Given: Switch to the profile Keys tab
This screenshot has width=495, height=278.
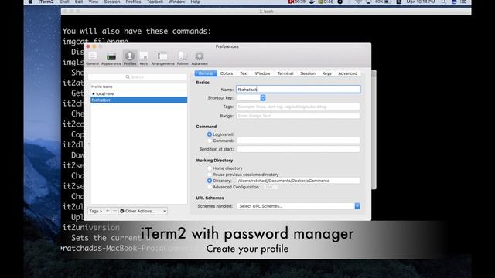Looking at the screenshot, I should coord(326,73).
